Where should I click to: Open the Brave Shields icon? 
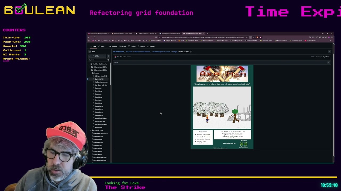click(x=257, y=37)
